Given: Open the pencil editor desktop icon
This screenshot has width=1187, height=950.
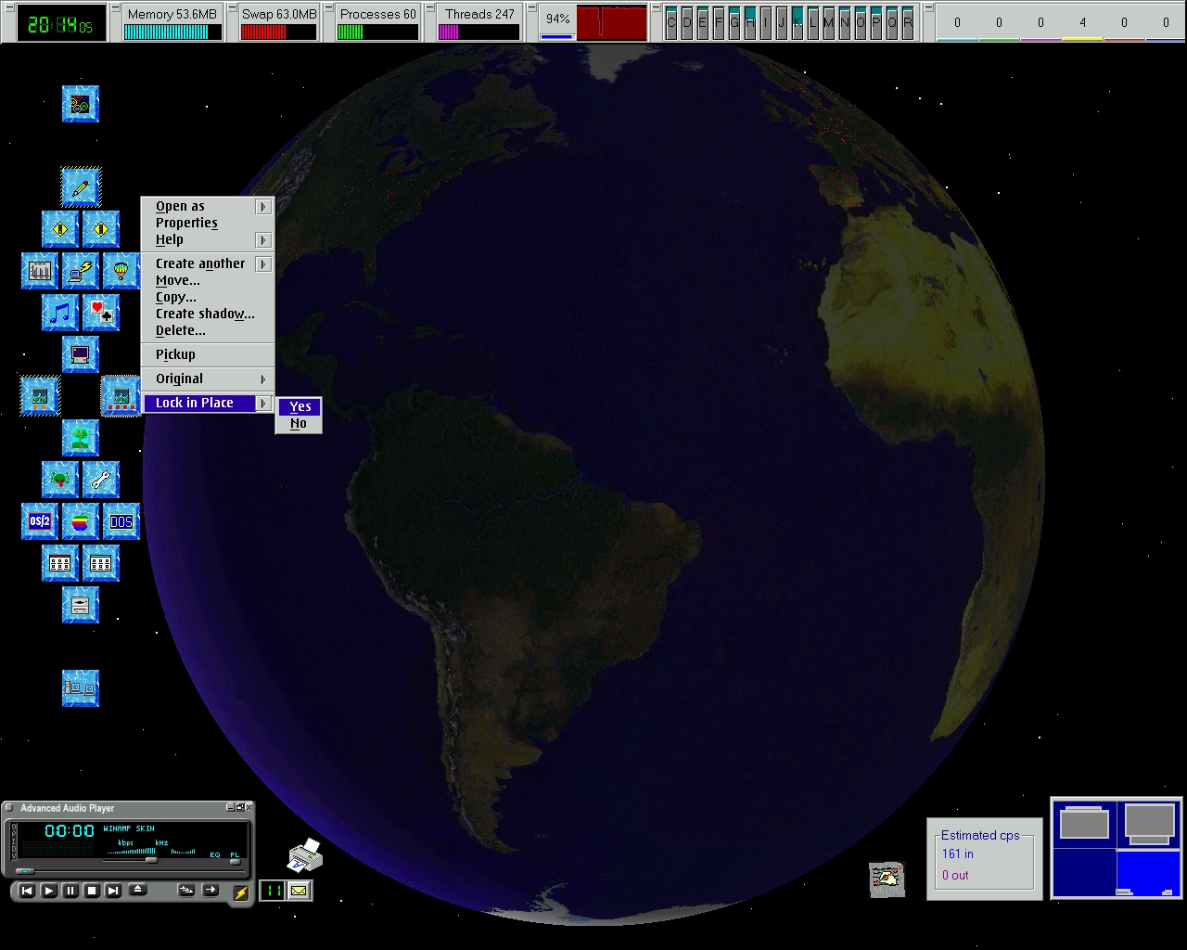Looking at the screenshot, I should tap(81, 187).
